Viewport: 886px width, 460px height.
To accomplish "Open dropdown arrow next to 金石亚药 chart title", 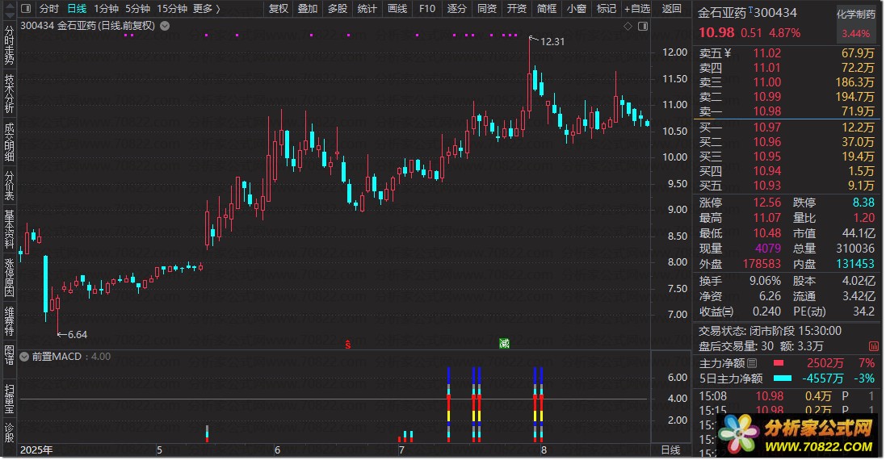I will tap(165, 26).
